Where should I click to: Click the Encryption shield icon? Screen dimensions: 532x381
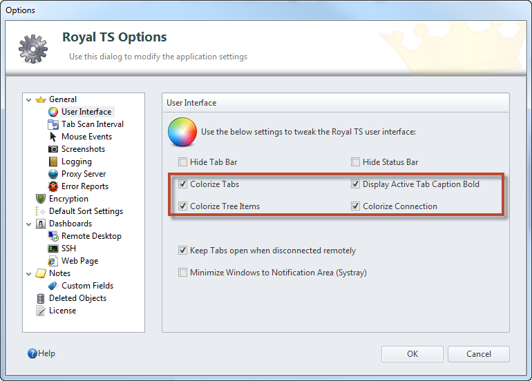click(x=41, y=199)
